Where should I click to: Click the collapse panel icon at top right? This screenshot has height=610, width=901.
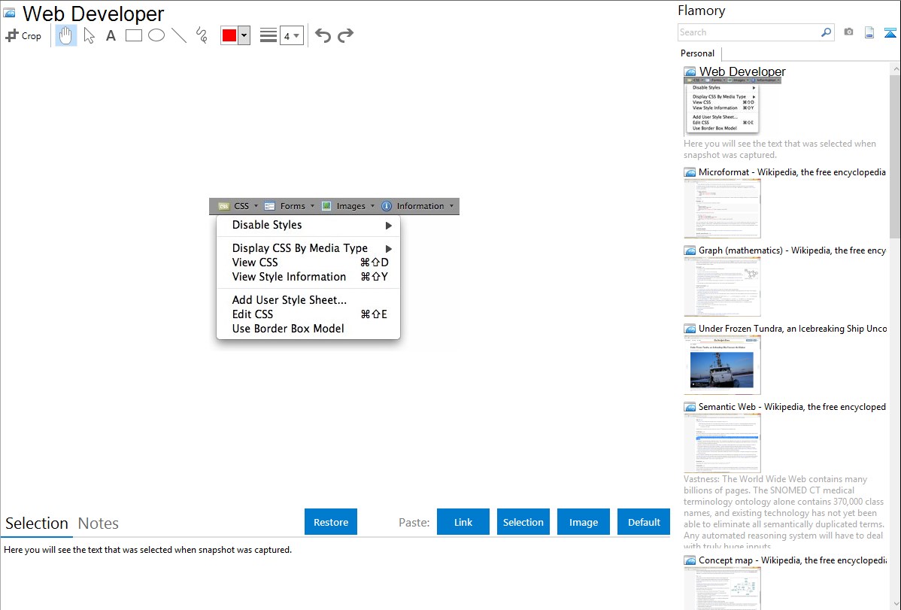[x=890, y=32]
